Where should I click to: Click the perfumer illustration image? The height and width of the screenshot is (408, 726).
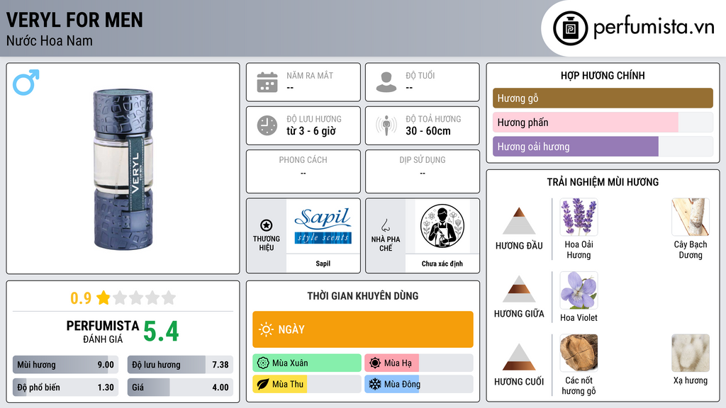pyautogui.click(x=442, y=226)
